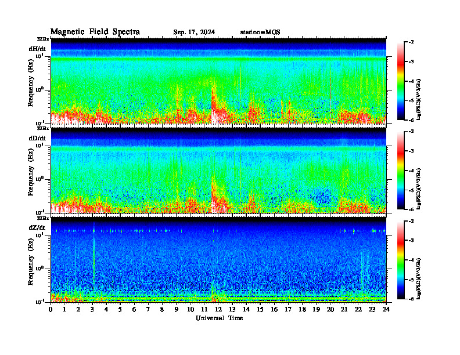
Task: Click the "24" hour tick label
Action: tap(386, 310)
